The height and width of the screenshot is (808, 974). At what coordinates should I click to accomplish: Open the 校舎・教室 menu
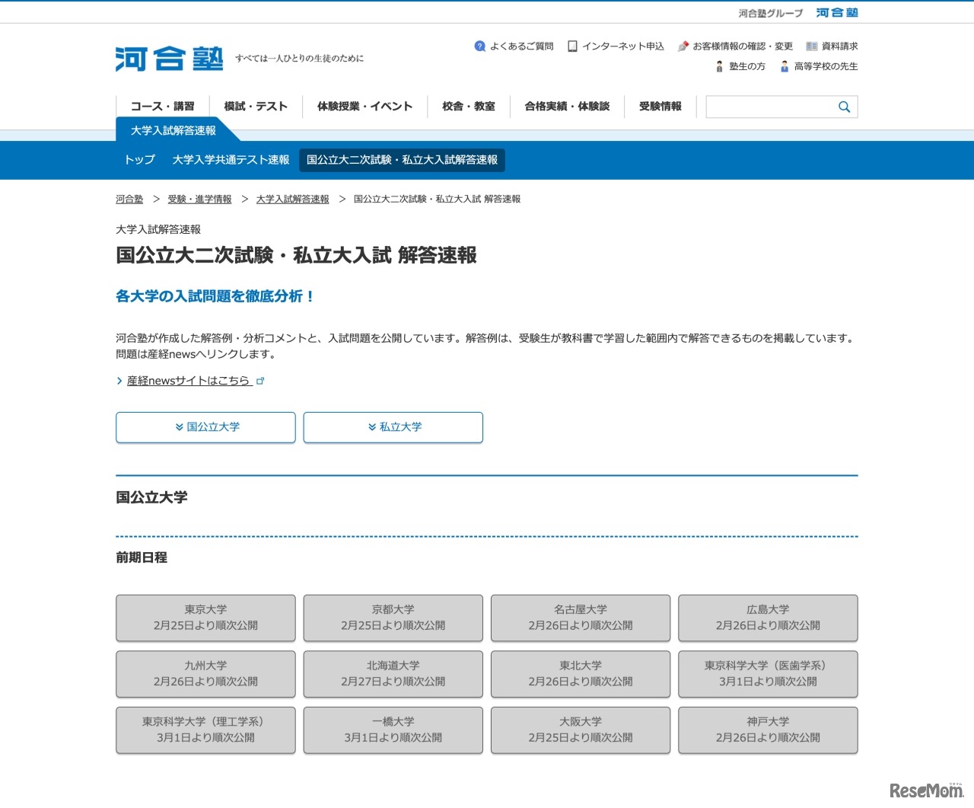click(x=469, y=107)
